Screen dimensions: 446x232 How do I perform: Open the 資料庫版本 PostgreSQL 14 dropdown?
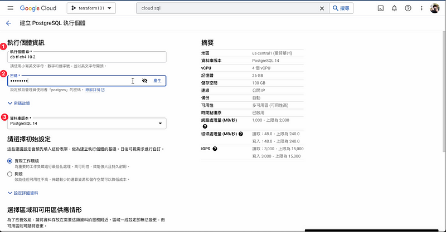pyautogui.click(x=87, y=124)
